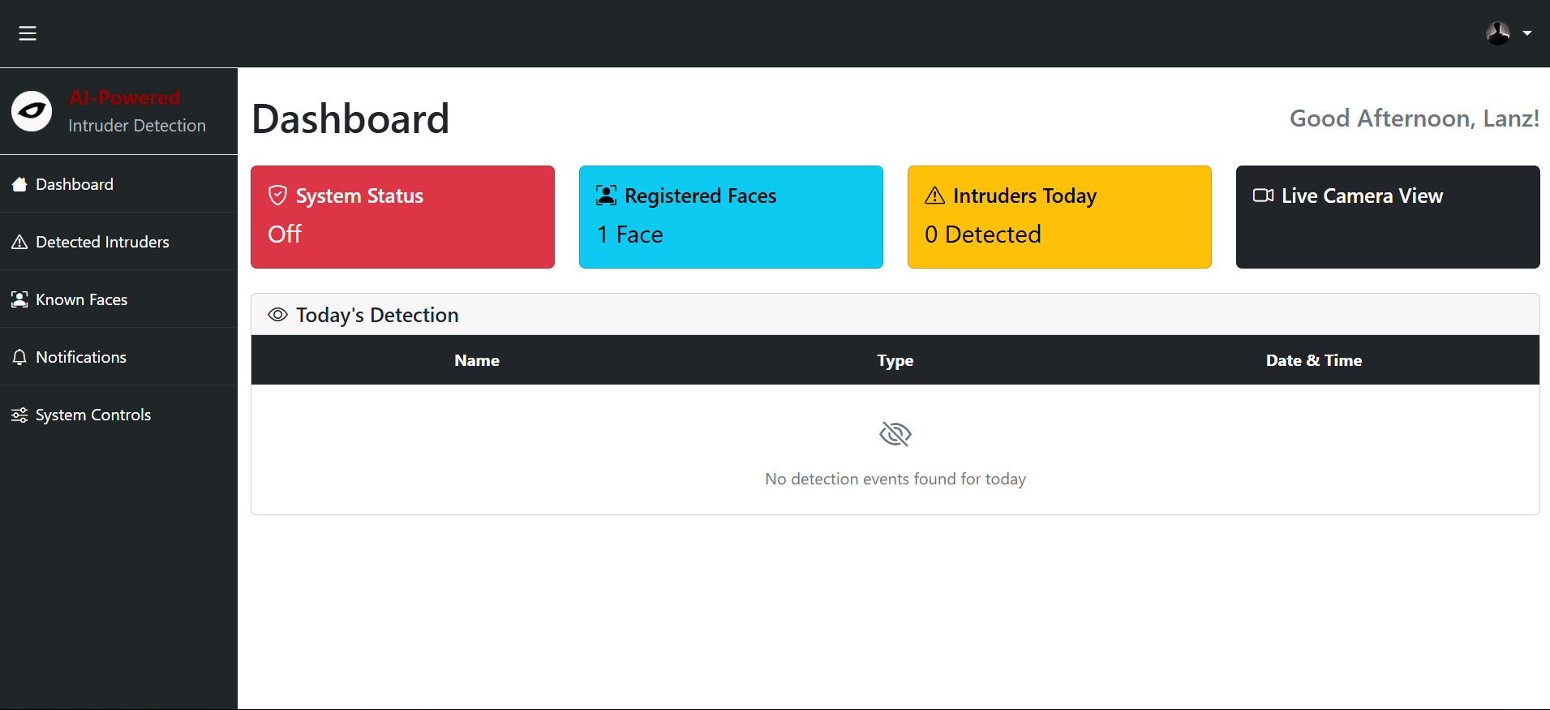Click the Name column header
Image resolution: width=1550 pixels, height=710 pixels.
coord(477,360)
